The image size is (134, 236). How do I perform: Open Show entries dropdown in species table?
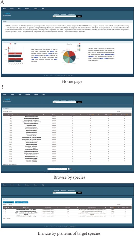click(x=6, y=112)
